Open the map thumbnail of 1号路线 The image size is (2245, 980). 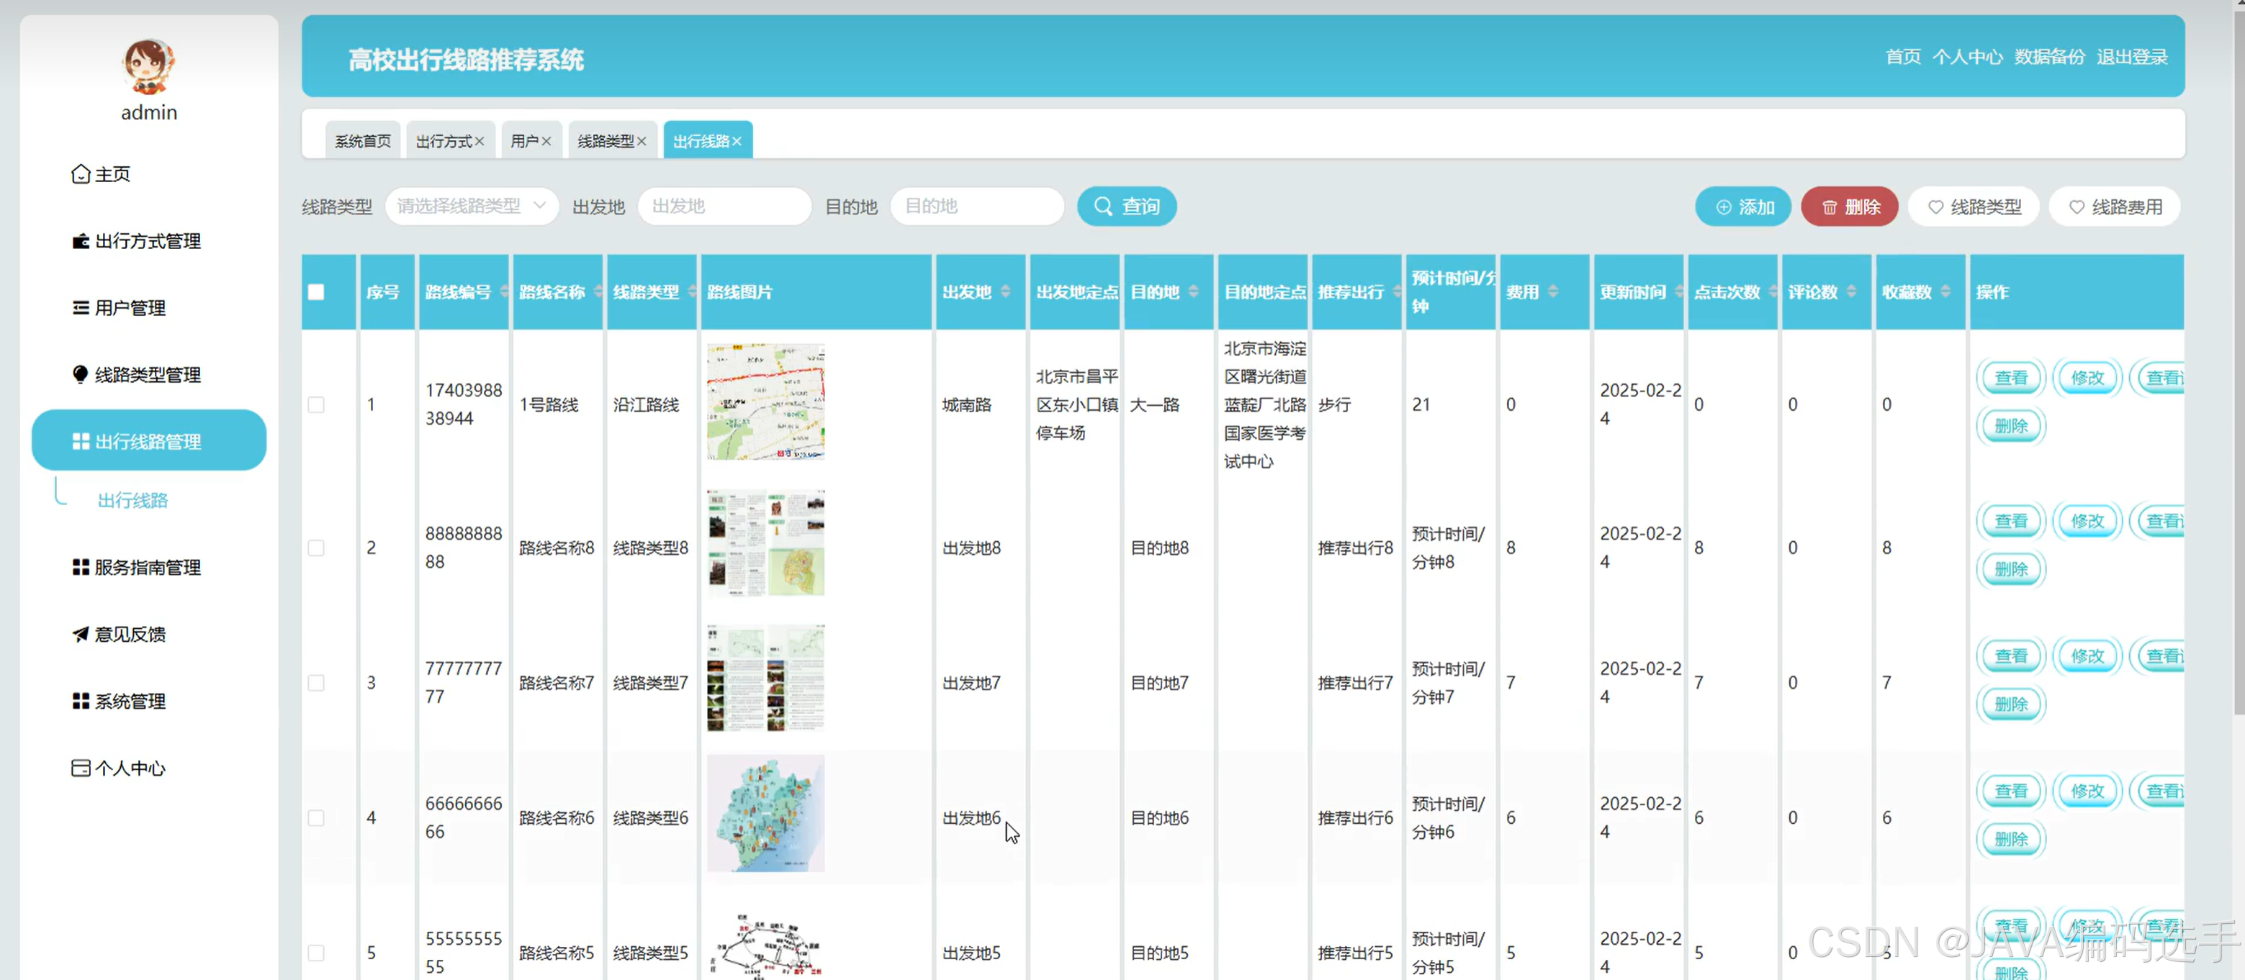765,401
